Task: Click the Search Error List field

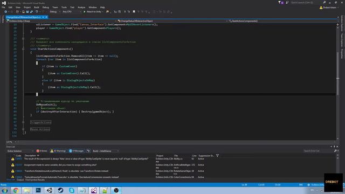Action: [318, 151]
